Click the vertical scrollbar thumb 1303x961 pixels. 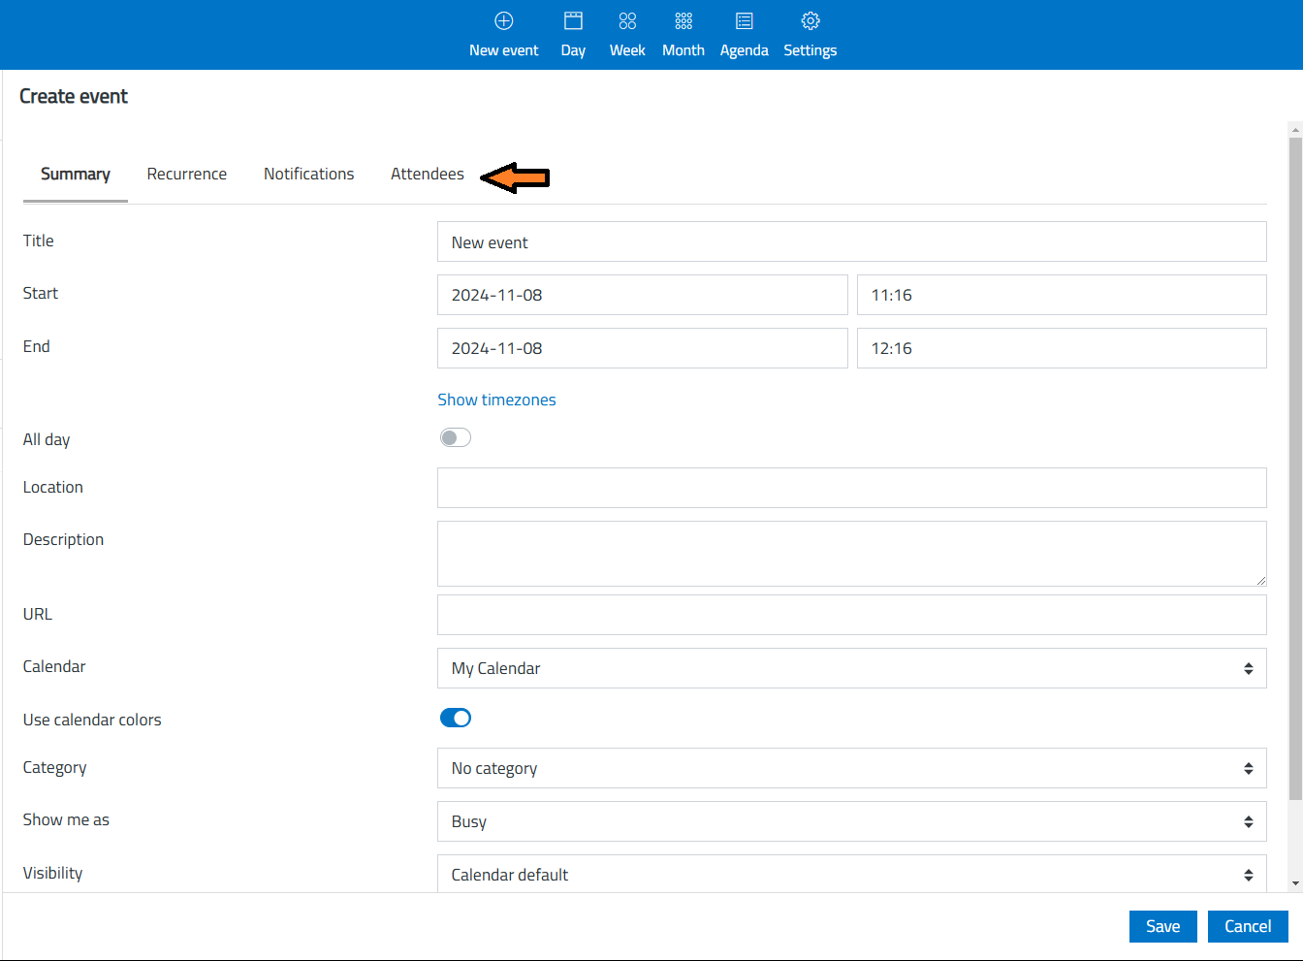point(1295,468)
